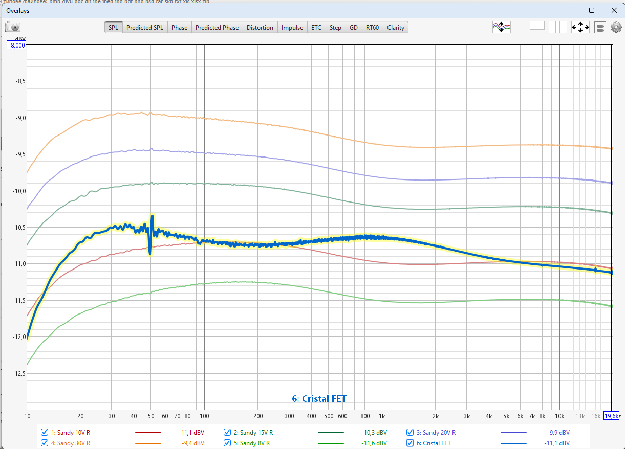Click the Sandy 20V R purple line swatch

pyautogui.click(x=513, y=433)
